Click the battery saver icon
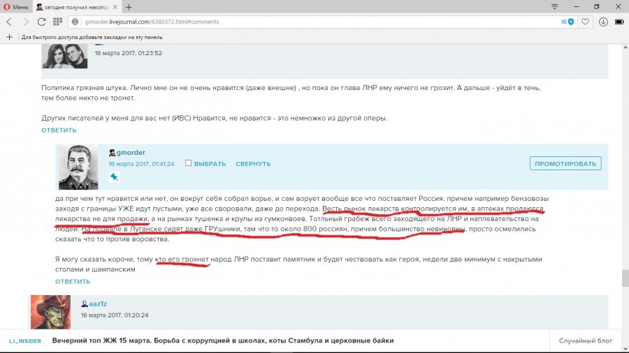The image size is (629, 353). click(x=619, y=22)
